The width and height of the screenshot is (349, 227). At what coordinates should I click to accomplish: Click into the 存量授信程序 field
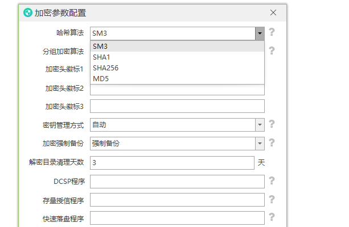[177, 200]
